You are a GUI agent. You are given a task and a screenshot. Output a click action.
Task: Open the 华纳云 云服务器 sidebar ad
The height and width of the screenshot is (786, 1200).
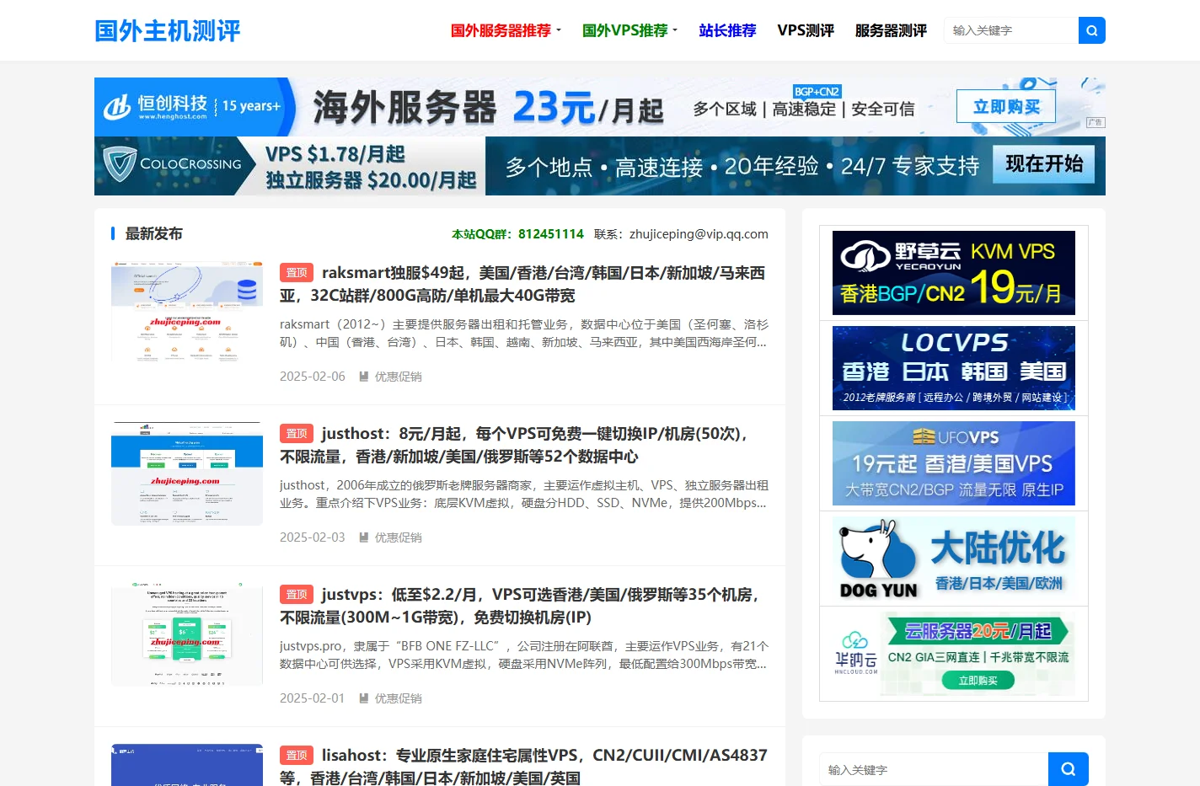point(954,654)
